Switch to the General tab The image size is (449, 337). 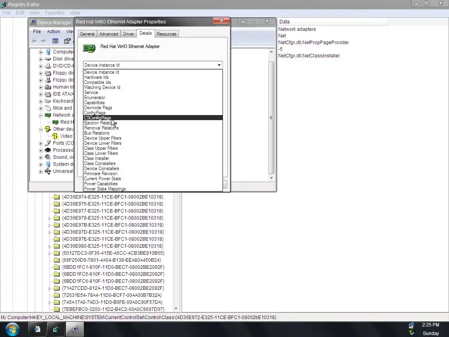coord(87,34)
